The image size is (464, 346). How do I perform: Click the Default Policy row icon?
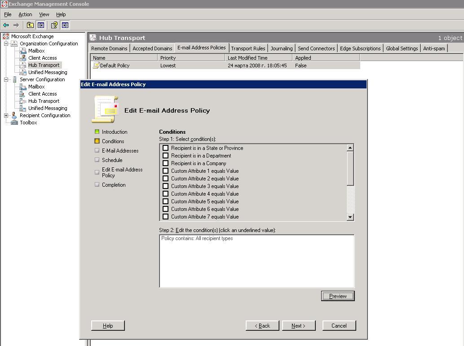pyautogui.click(x=96, y=66)
